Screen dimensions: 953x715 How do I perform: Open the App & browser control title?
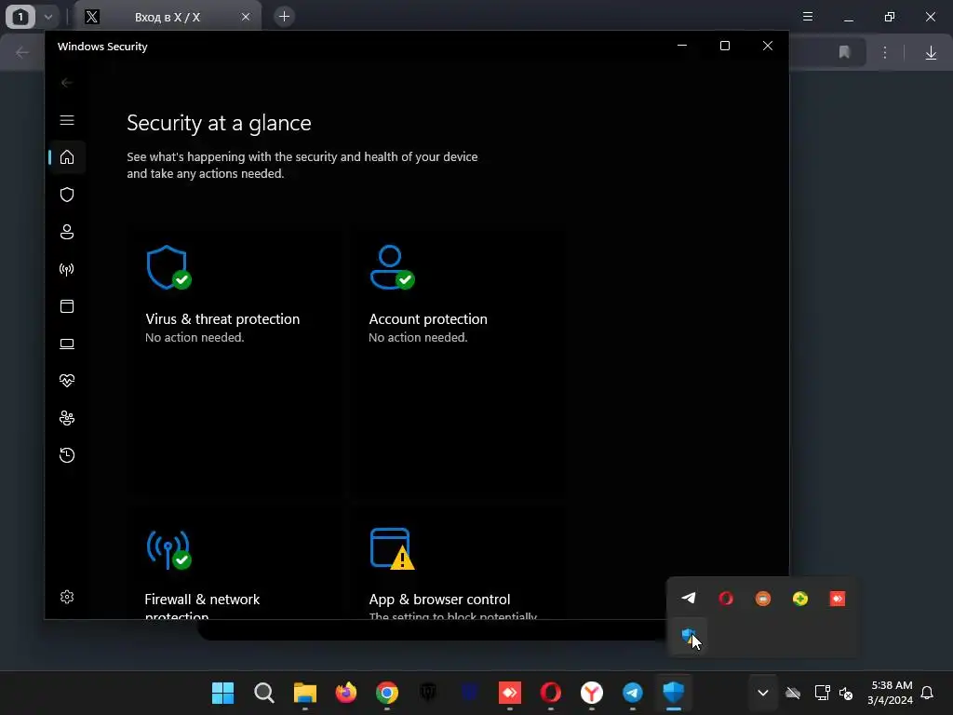point(439,600)
